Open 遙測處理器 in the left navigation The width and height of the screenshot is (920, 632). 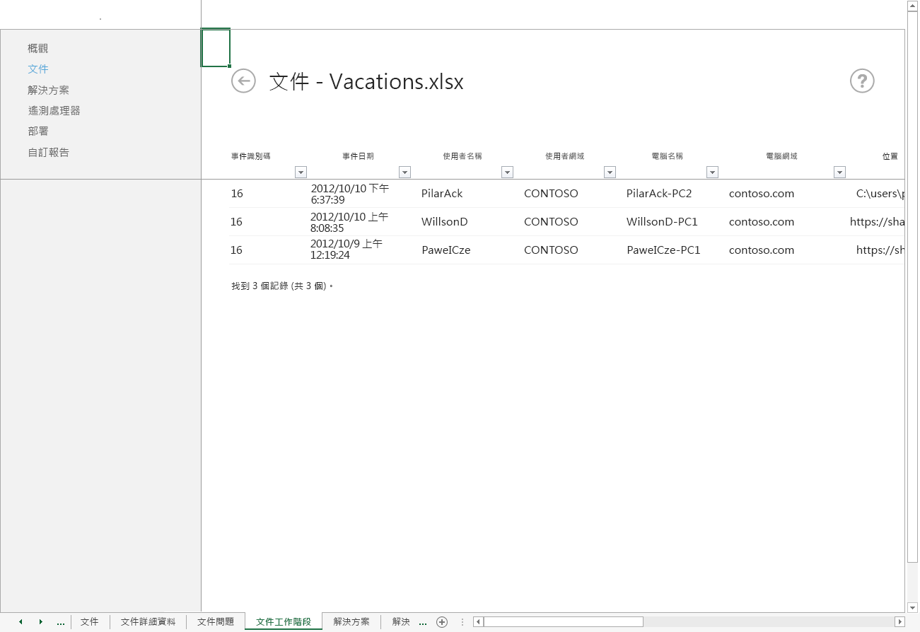pos(54,111)
